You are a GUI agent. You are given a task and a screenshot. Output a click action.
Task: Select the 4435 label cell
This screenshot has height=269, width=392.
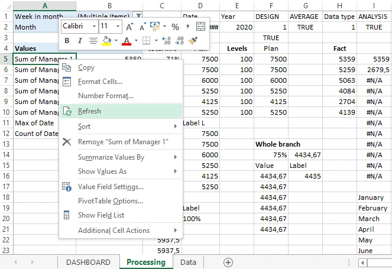click(x=305, y=176)
